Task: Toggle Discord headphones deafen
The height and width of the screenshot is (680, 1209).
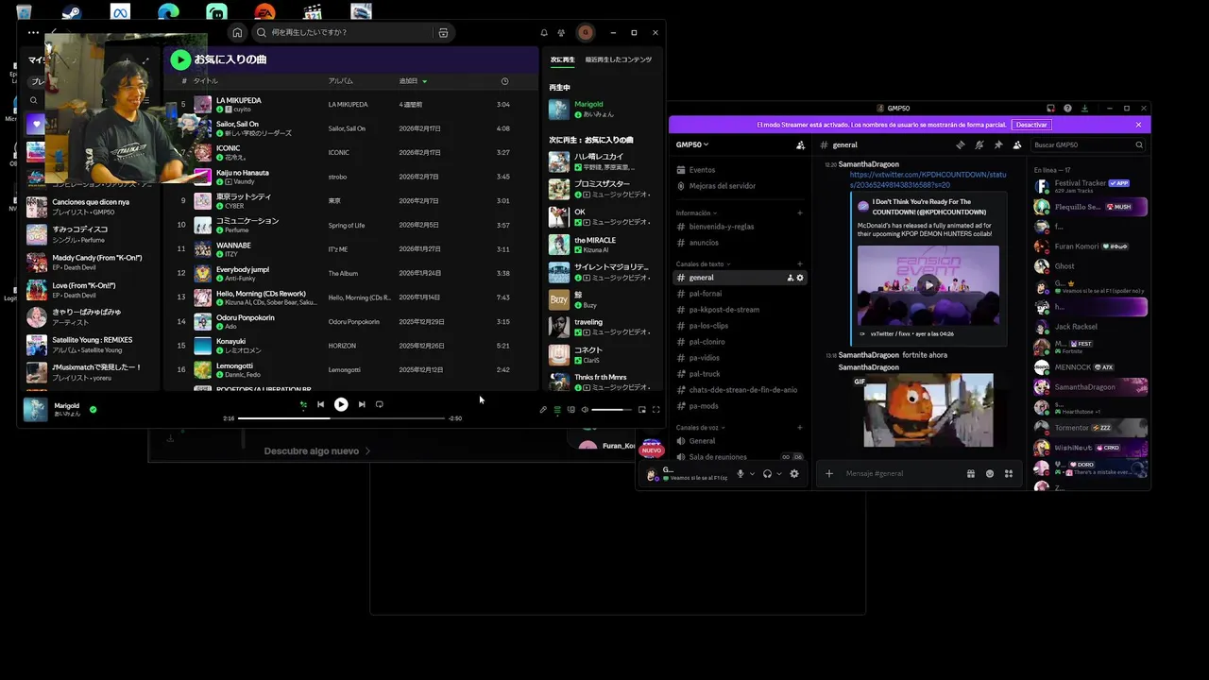Action: (x=767, y=473)
